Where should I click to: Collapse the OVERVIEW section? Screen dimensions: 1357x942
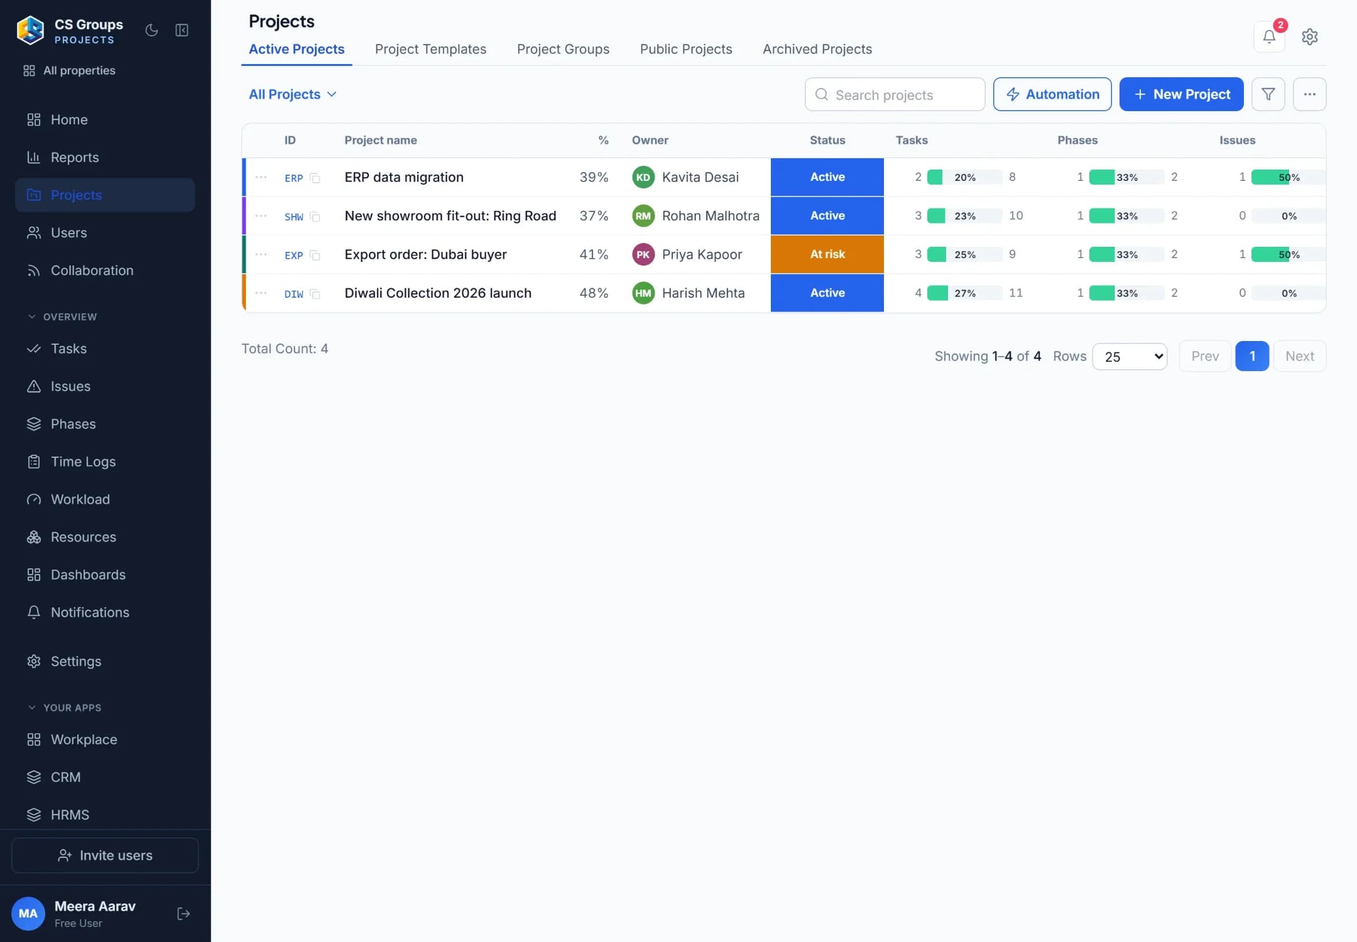coord(63,317)
